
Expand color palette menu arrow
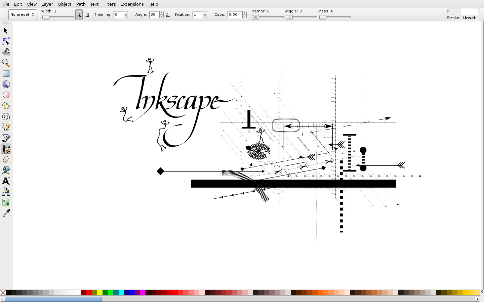coord(482,292)
